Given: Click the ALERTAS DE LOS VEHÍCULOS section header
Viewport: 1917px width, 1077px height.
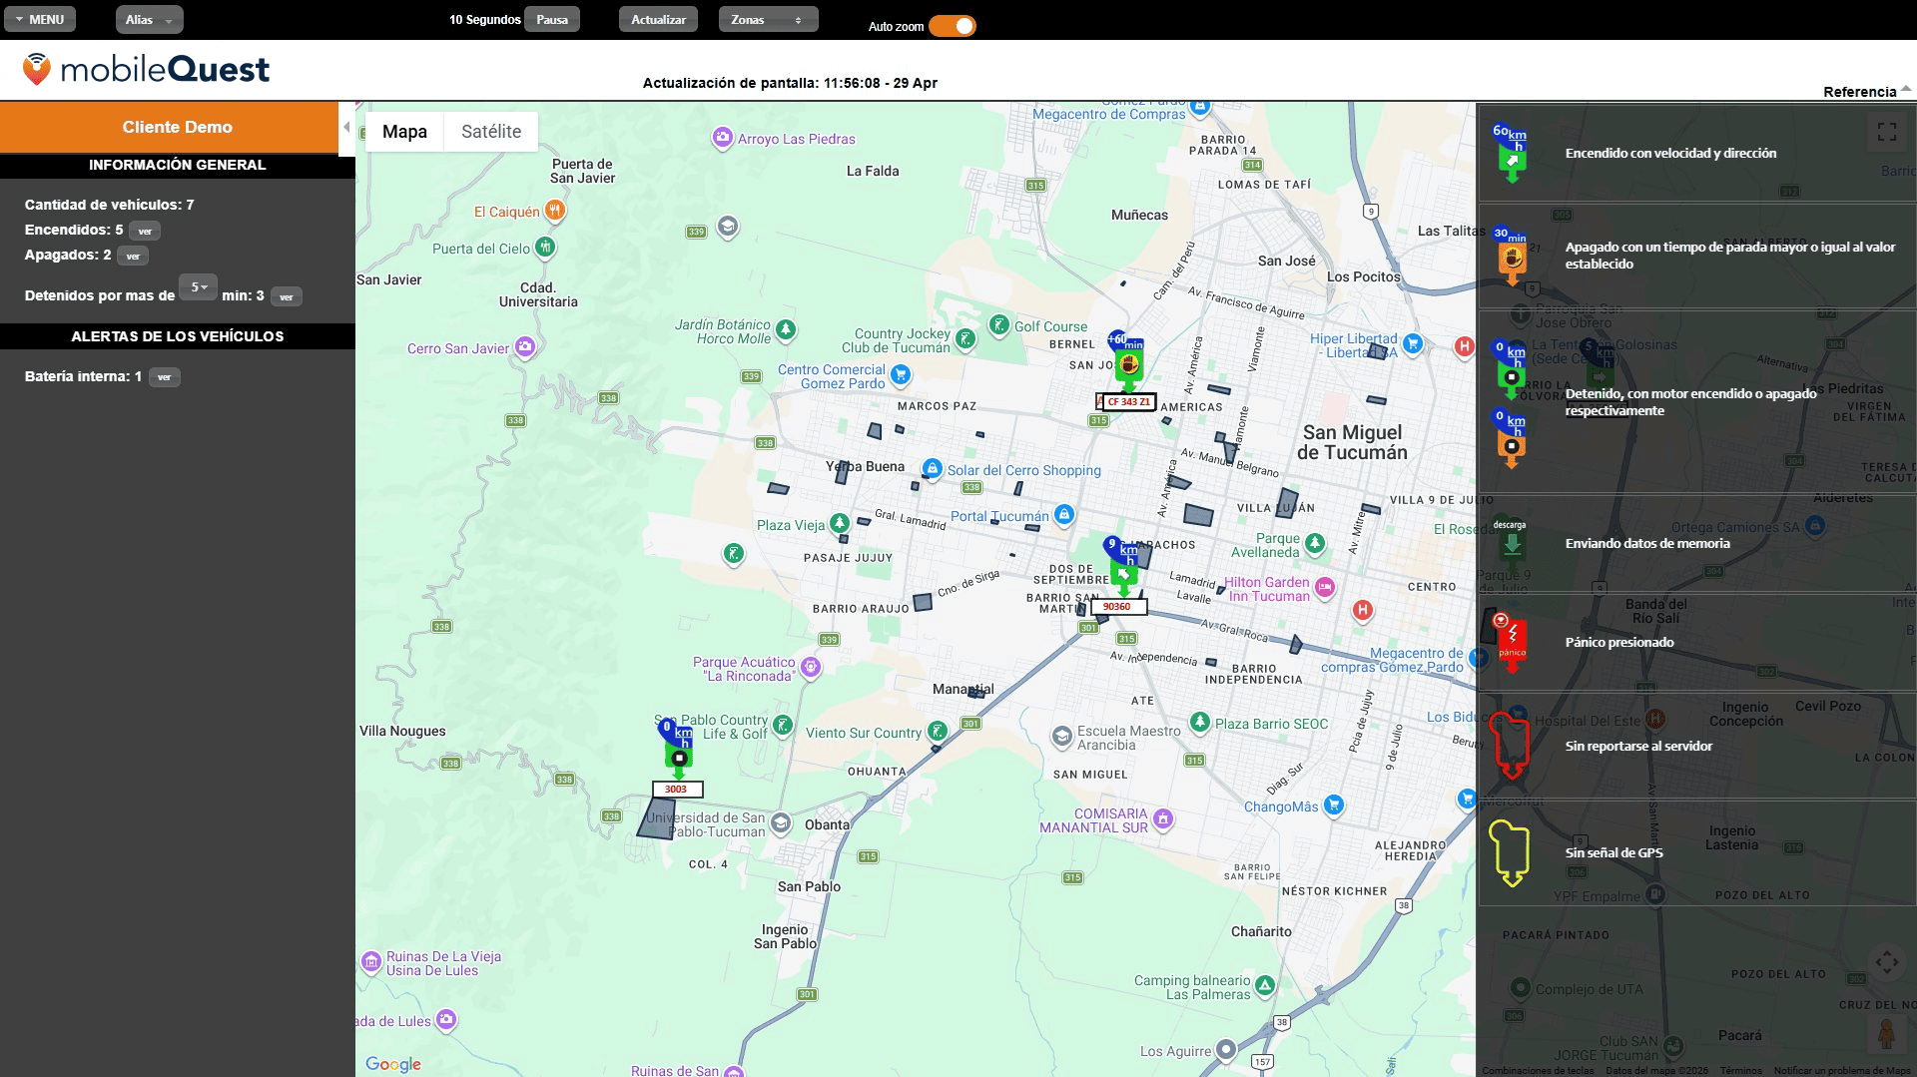Looking at the screenshot, I should (x=178, y=336).
